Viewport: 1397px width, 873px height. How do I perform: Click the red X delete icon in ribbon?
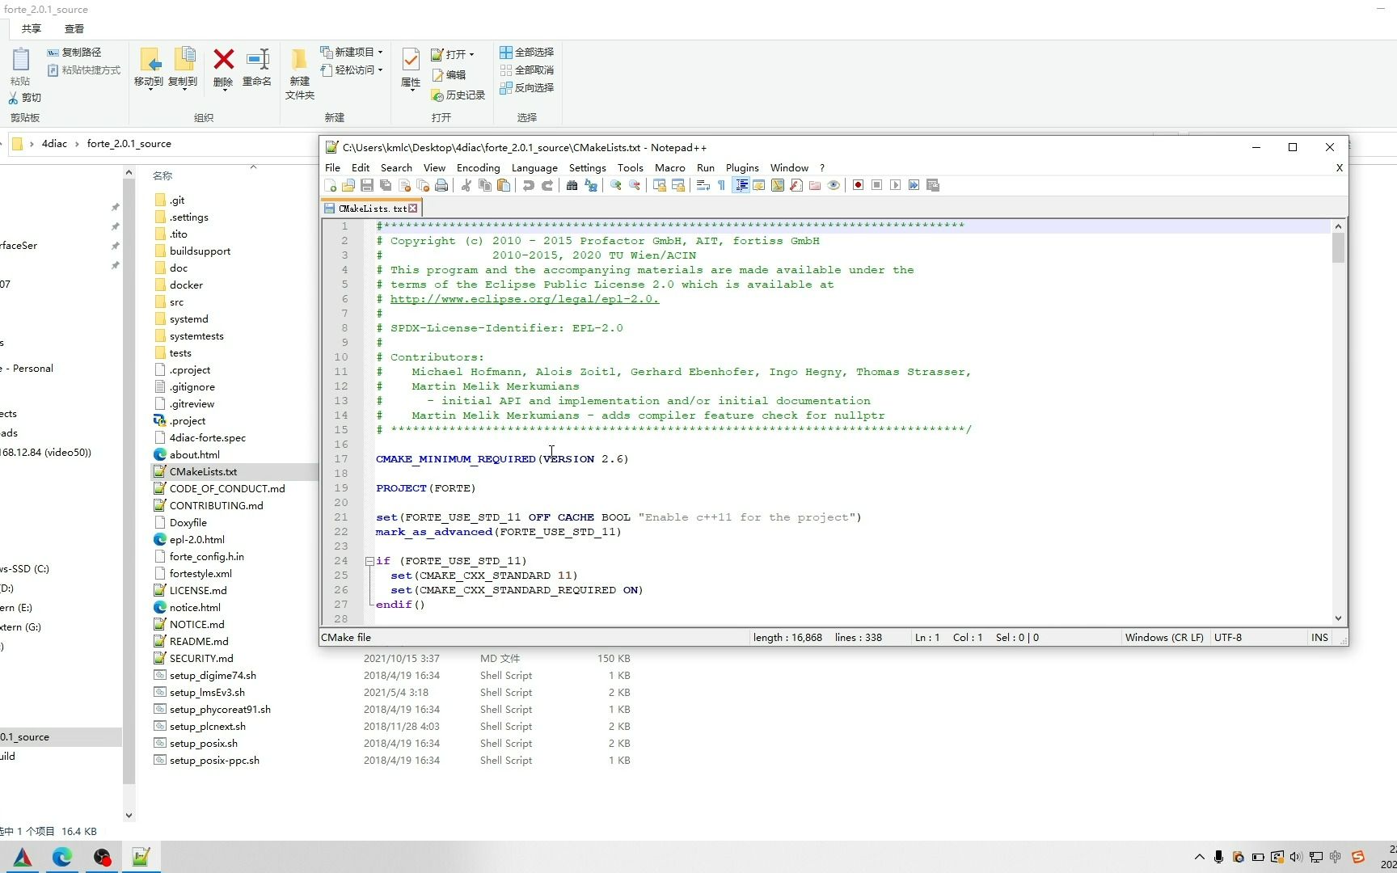tap(223, 60)
